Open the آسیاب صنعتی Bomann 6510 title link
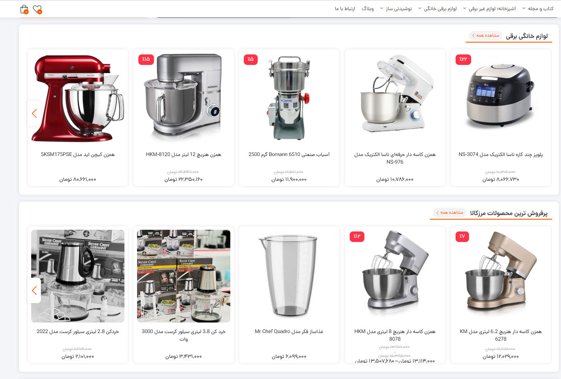The image size is (561, 379). click(x=289, y=154)
